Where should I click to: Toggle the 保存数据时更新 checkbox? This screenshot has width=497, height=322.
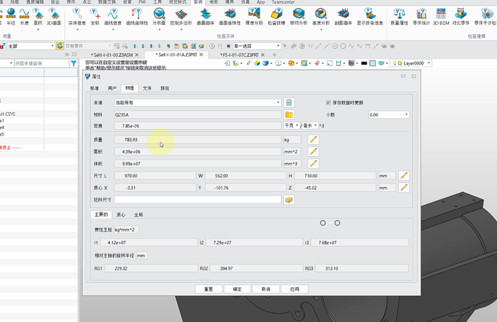click(x=329, y=103)
